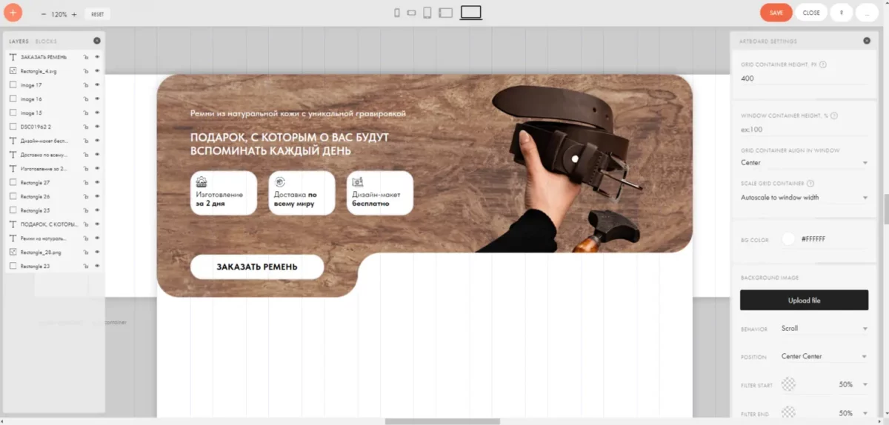Switch to mobile landscape viewport icon

tap(411, 13)
